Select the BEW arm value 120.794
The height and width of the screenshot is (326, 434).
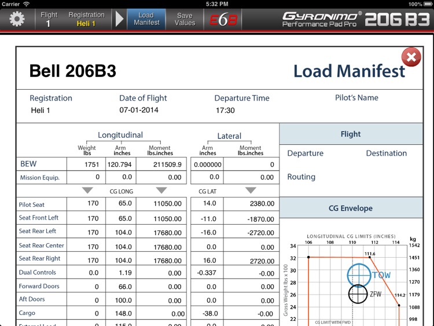pos(121,164)
